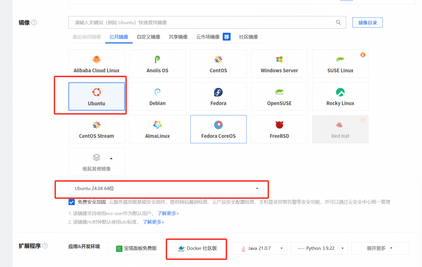The image size is (422, 267).
Task: Pick the CentOS image tile
Action: pyautogui.click(x=218, y=64)
